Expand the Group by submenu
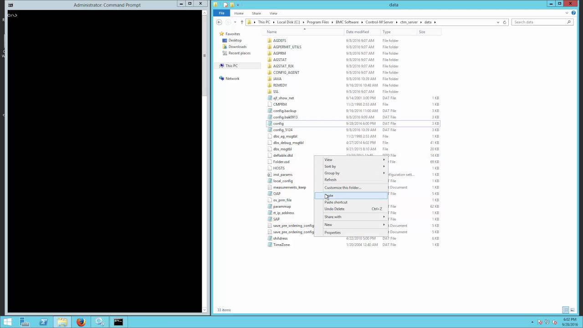The width and height of the screenshot is (583, 328). 351,173
